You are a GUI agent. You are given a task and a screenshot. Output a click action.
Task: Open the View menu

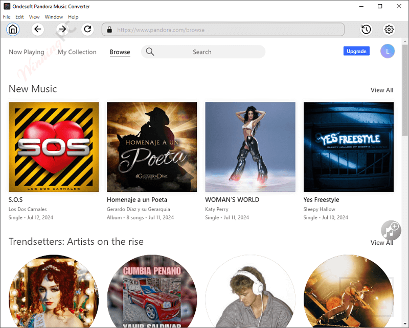pyautogui.click(x=34, y=17)
